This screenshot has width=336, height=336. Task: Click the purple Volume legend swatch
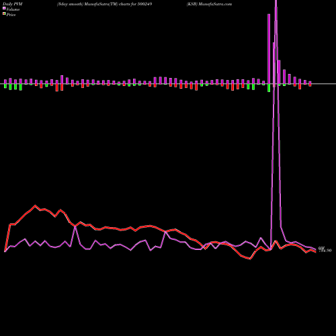[x=4, y=8]
